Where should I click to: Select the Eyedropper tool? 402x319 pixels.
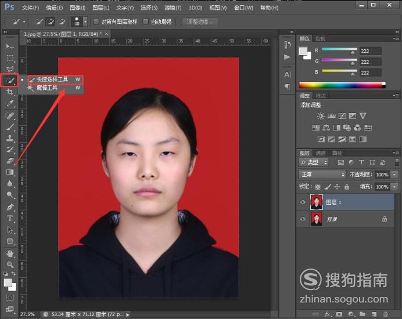coord(10,103)
